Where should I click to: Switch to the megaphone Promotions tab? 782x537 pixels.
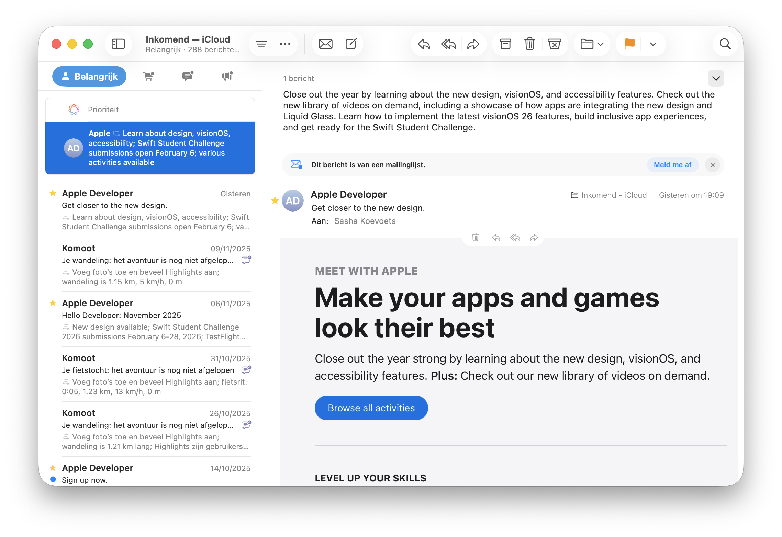(x=227, y=76)
